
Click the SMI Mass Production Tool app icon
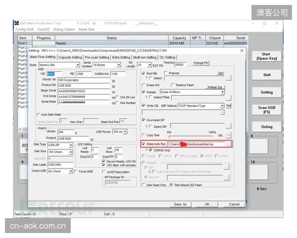(17, 23)
